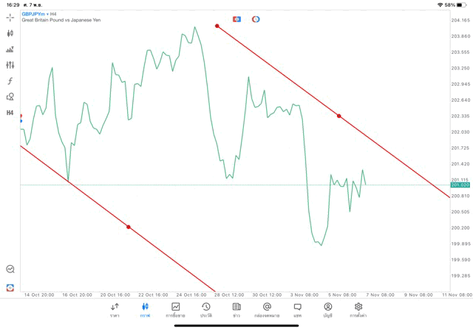Screen dimensions: 473x330
Task: Open chart settings sliders icon
Action: pyautogui.click(x=10, y=65)
